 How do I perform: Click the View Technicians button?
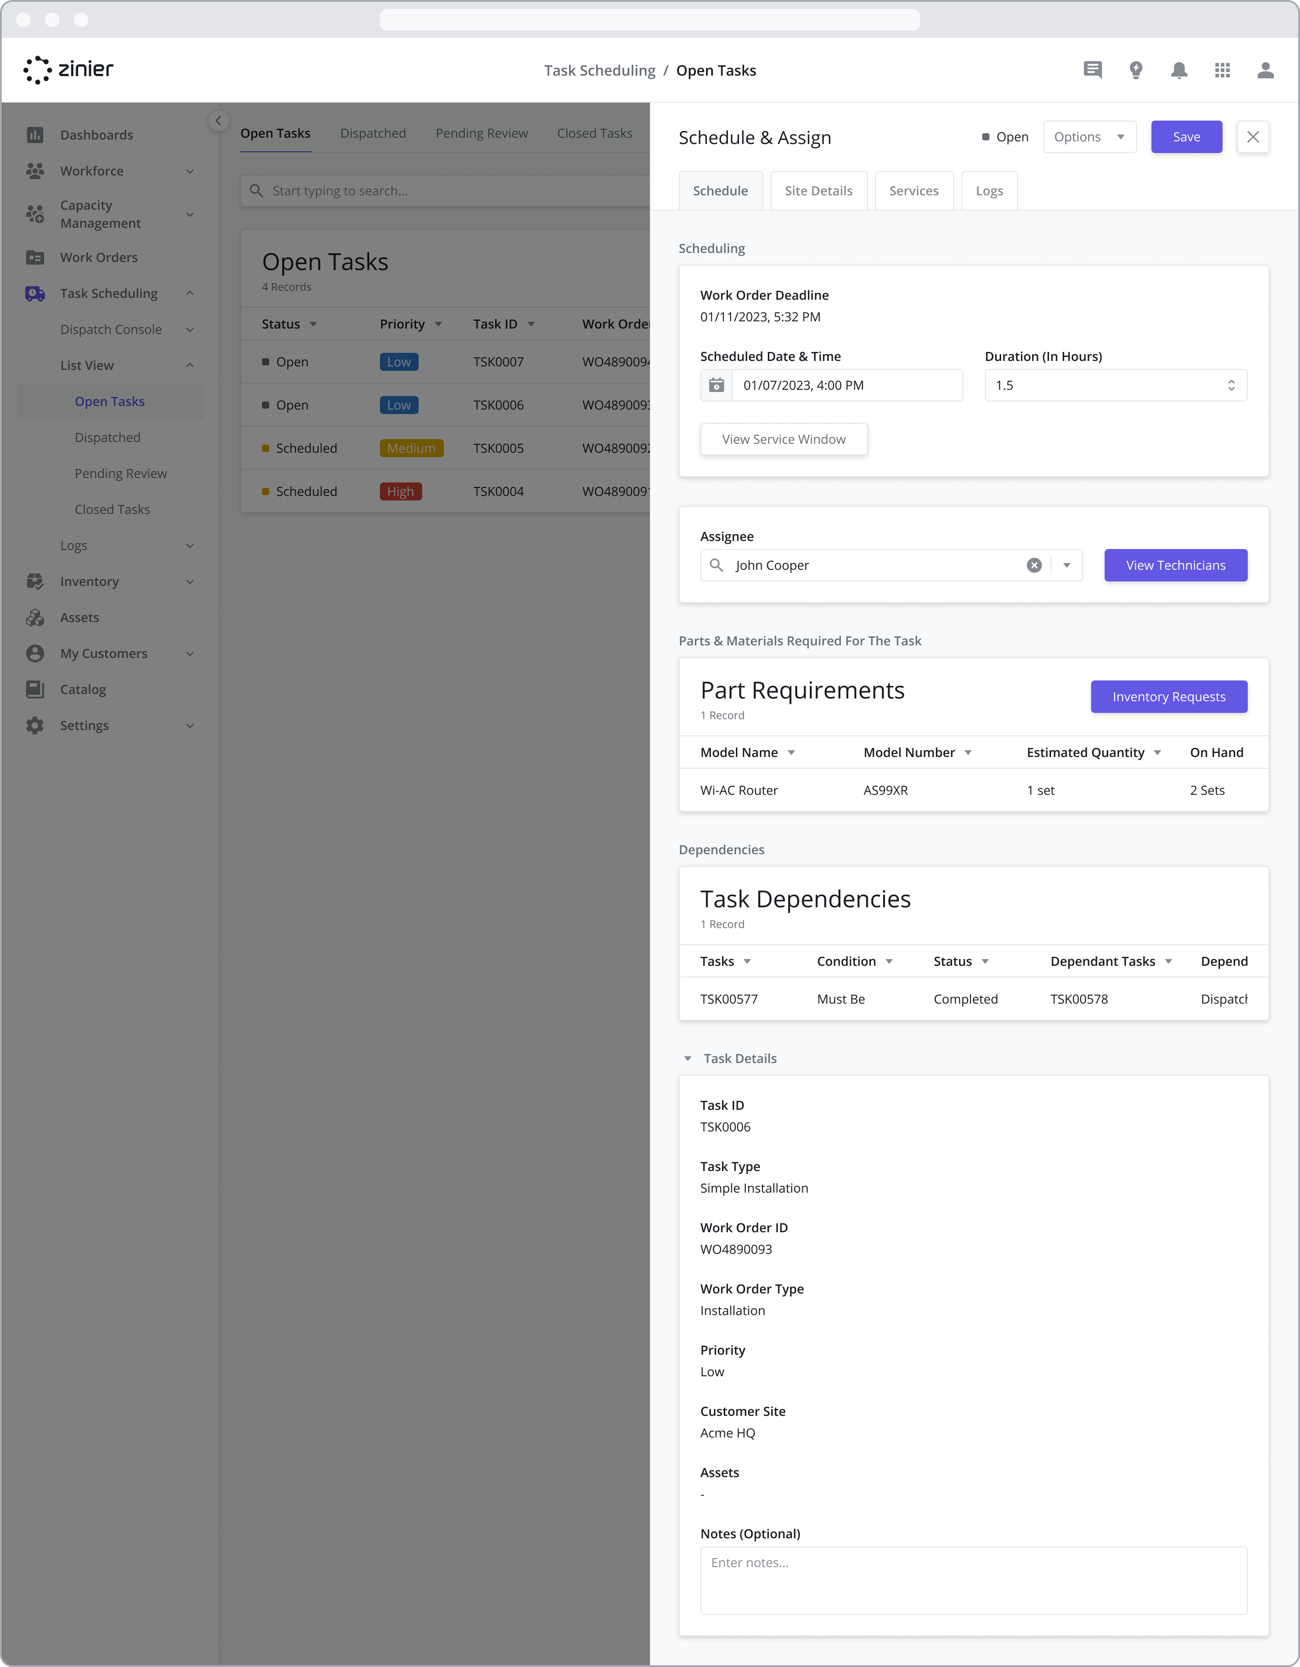[x=1176, y=566]
